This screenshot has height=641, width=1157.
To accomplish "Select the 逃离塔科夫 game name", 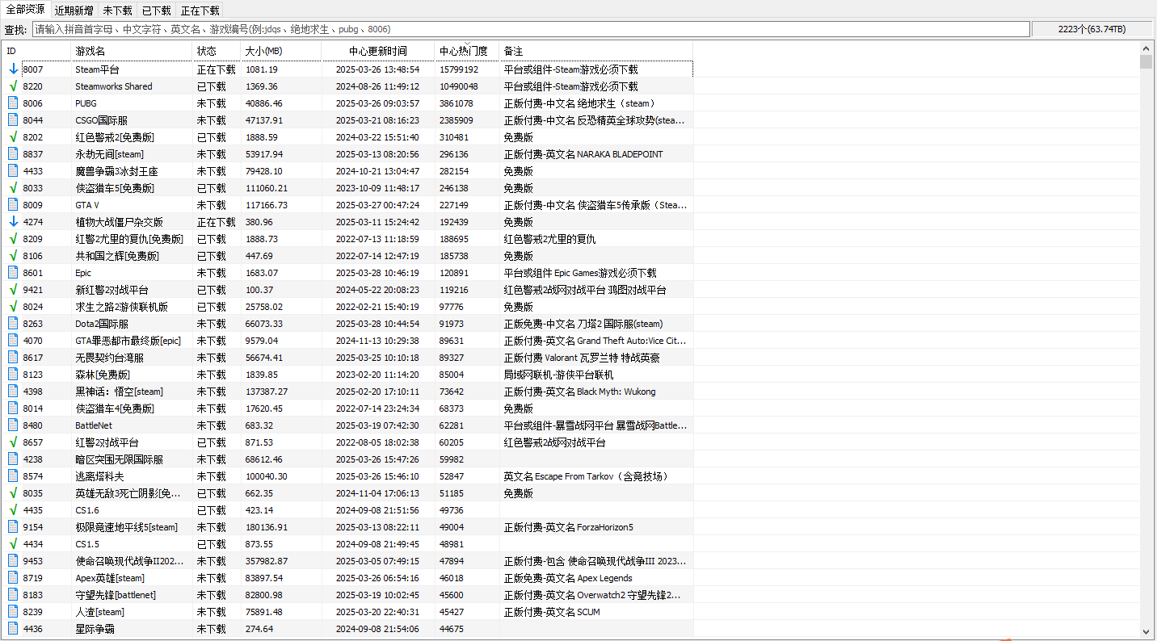I will (100, 476).
